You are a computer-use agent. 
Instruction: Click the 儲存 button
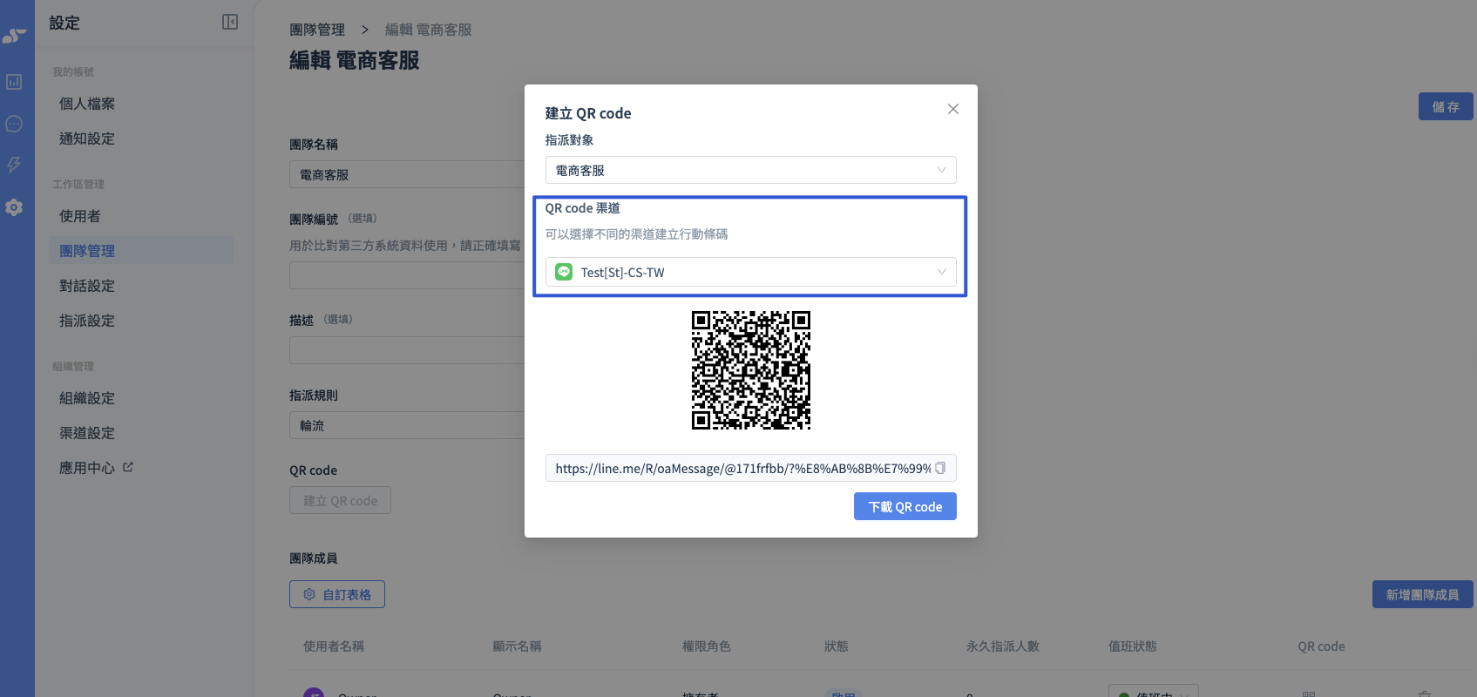[1446, 106]
